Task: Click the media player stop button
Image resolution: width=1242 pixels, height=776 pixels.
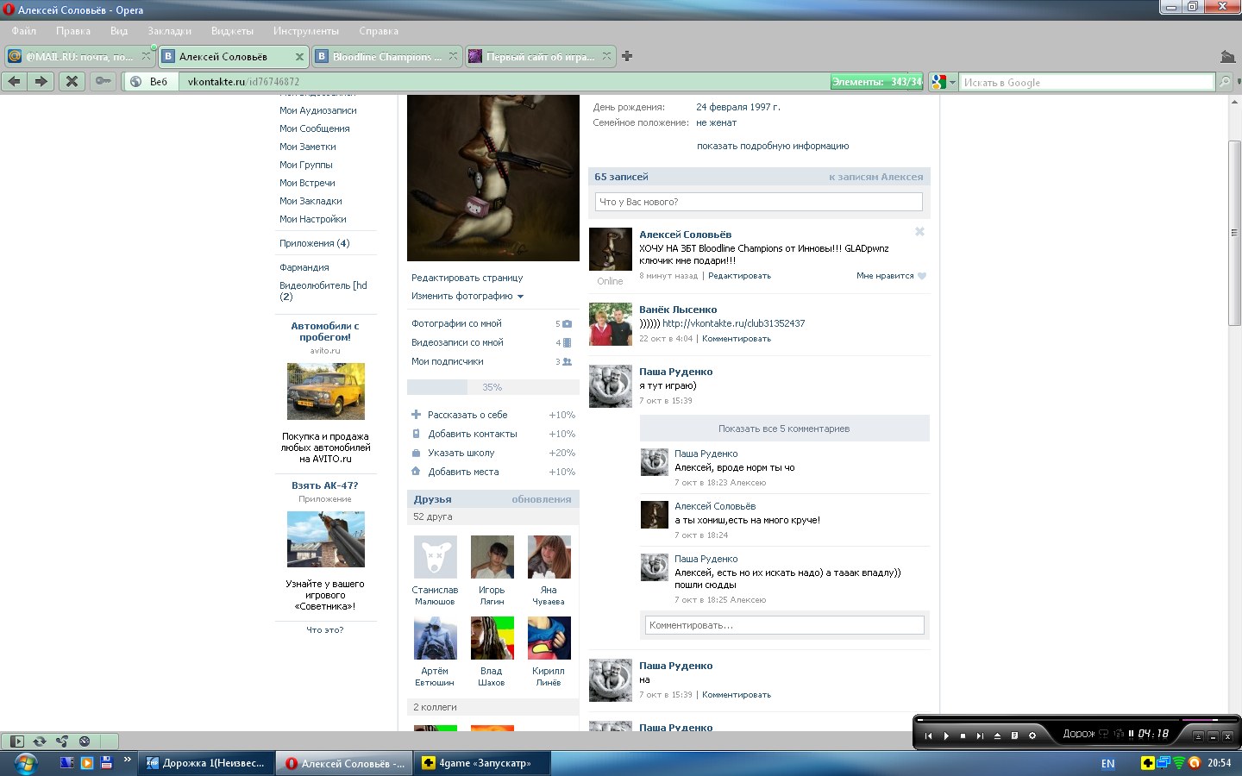Action: click(963, 735)
